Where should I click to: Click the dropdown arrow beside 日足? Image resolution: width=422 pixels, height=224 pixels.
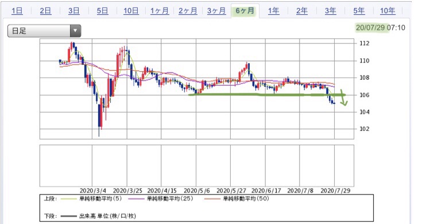point(75,30)
